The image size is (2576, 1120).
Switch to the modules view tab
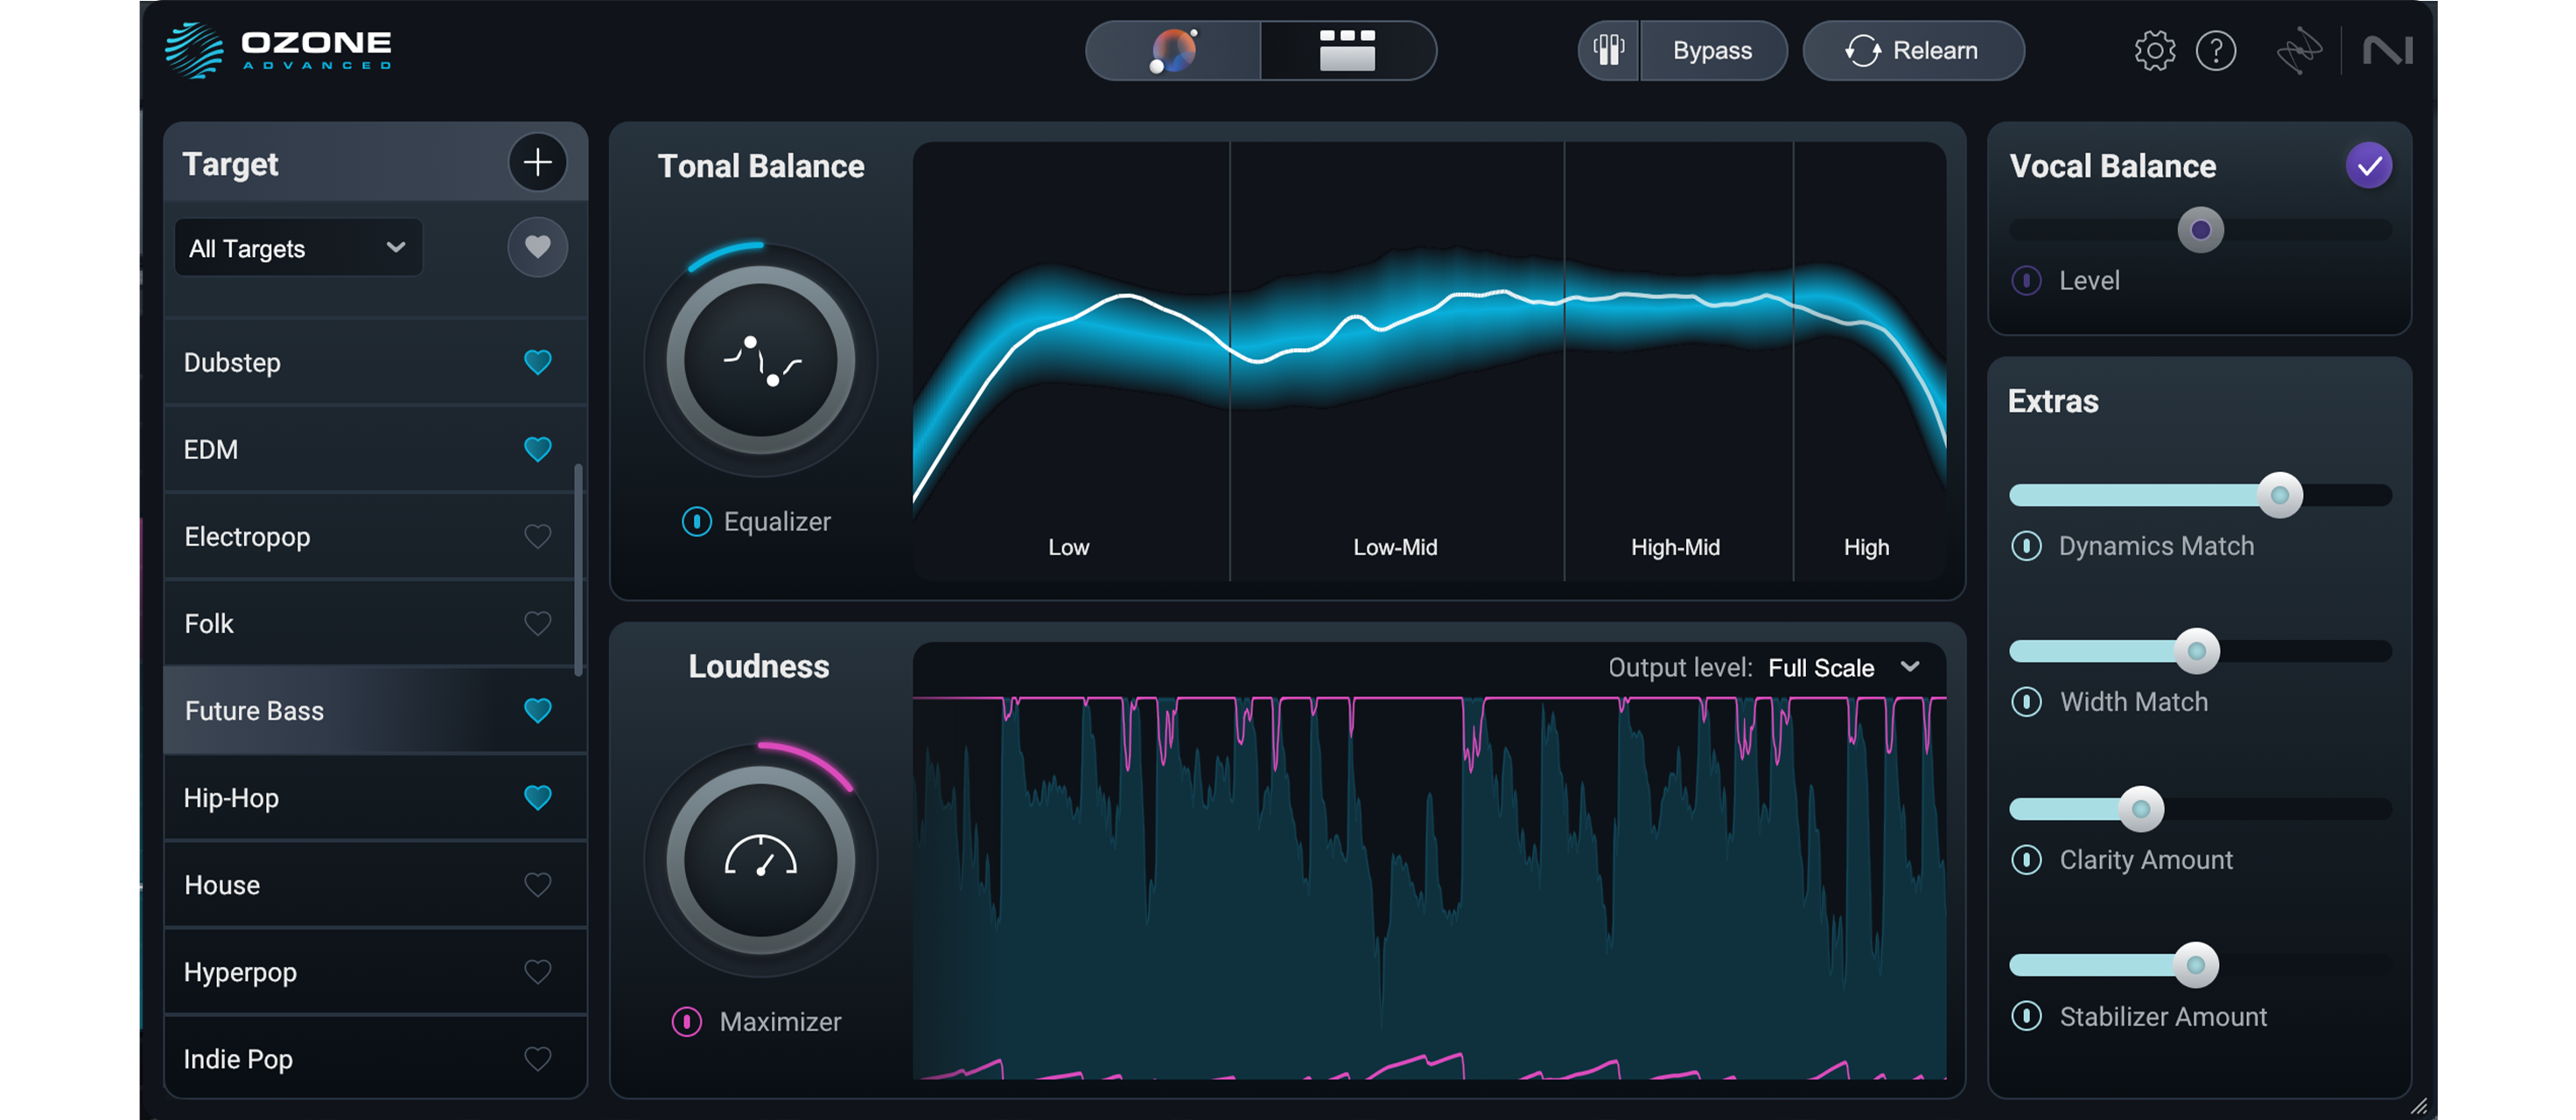pos(1347,51)
